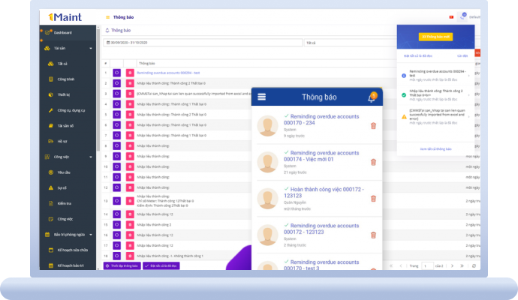Viewport: 518px width, 300px height.
Task: Click the purple circle icon in row 1
Action: click(x=116, y=73)
